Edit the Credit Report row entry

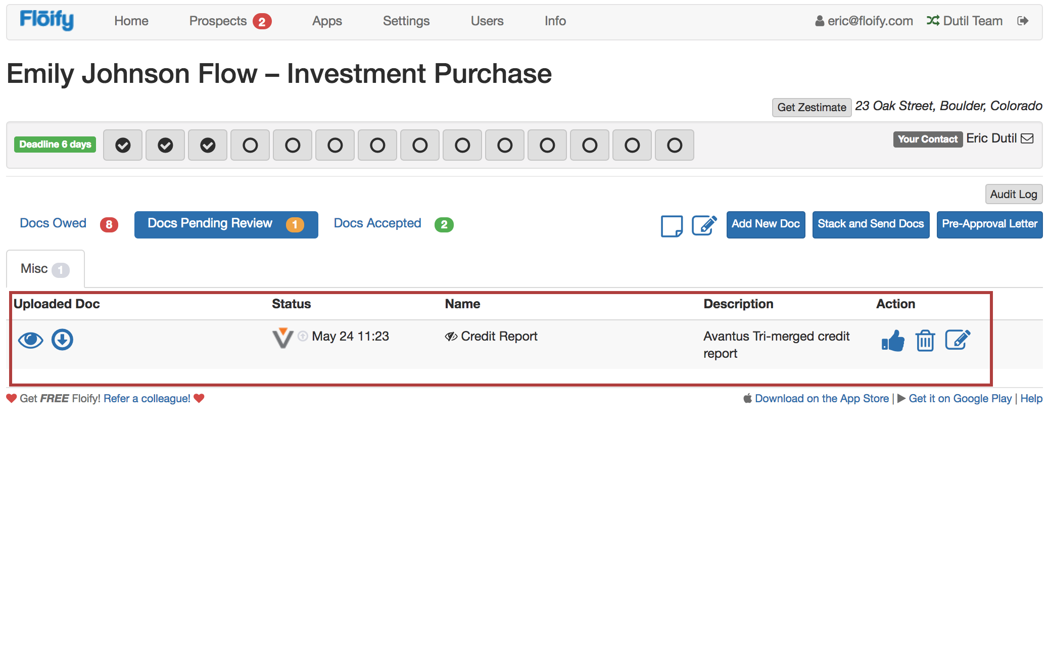[957, 340]
